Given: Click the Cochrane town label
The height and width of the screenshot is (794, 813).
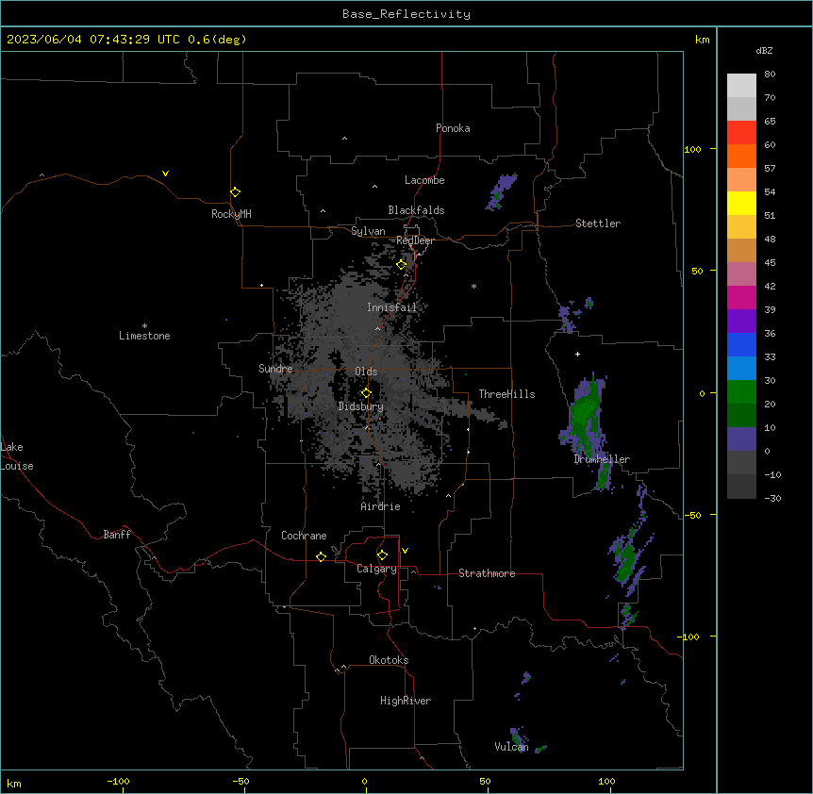Looking at the screenshot, I should (304, 536).
